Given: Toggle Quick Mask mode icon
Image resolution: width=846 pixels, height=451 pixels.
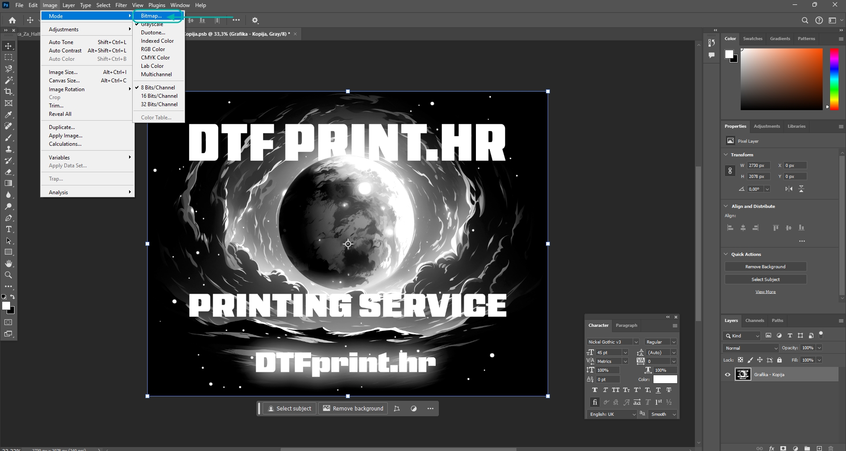Looking at the screenshot, I should 8,322.
